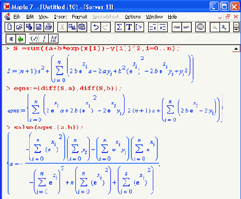Execute the worksheet with the triple exclamation icon

[53, 39]
